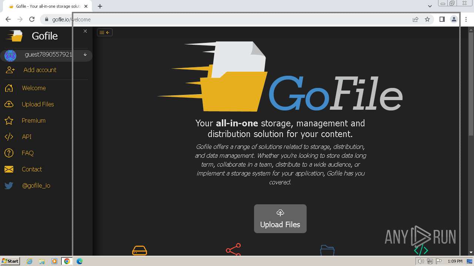Open Microsoft Edge from the taskbar
The width and height of the screenshot is (474, 266).
(80, 261)
